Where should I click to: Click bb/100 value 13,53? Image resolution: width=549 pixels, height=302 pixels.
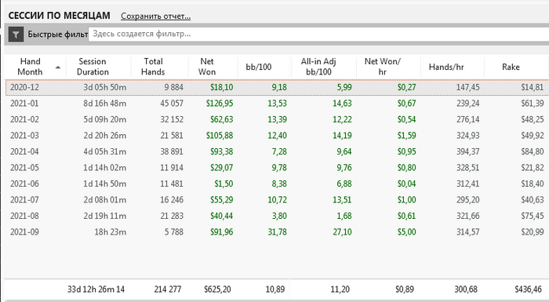[x=278, y=104]
